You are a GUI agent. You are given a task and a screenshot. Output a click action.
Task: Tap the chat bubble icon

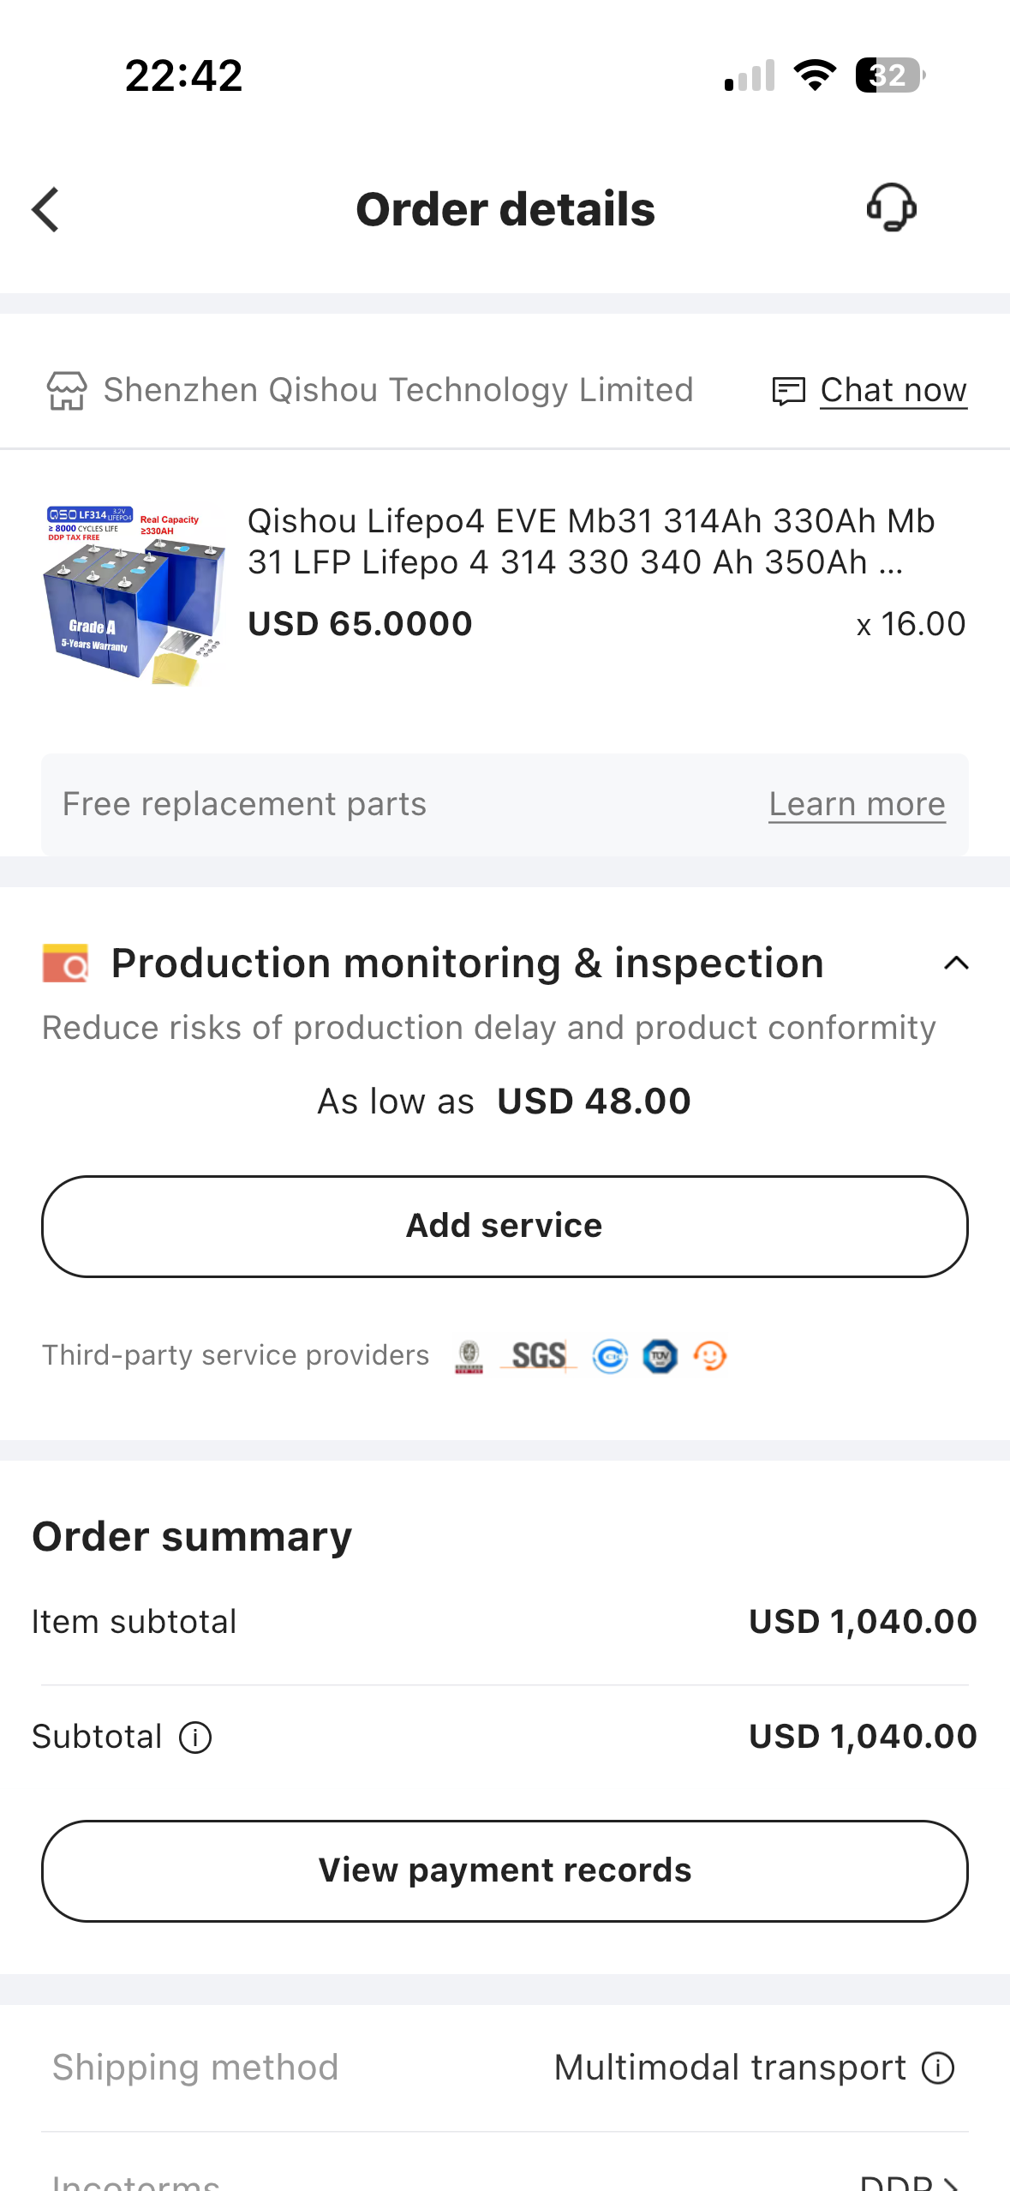[x=788, y=391]
